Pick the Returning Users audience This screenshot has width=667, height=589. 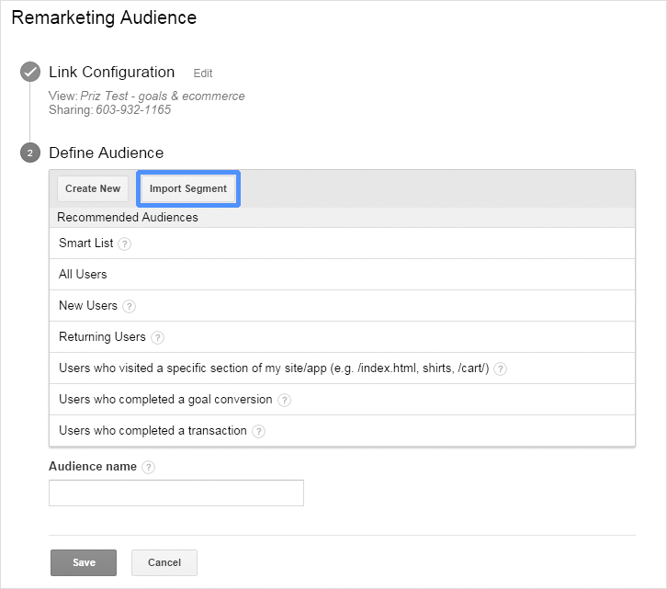102,336
